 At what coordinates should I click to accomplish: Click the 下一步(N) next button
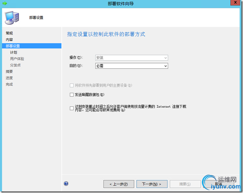click(152, 184)
